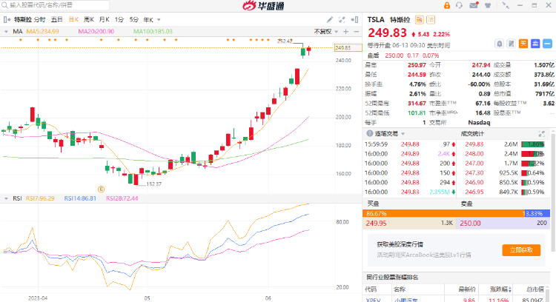Click the RSI28:72.44 label
This screenshot has height=302, width=556.
(x=122, y=198)
